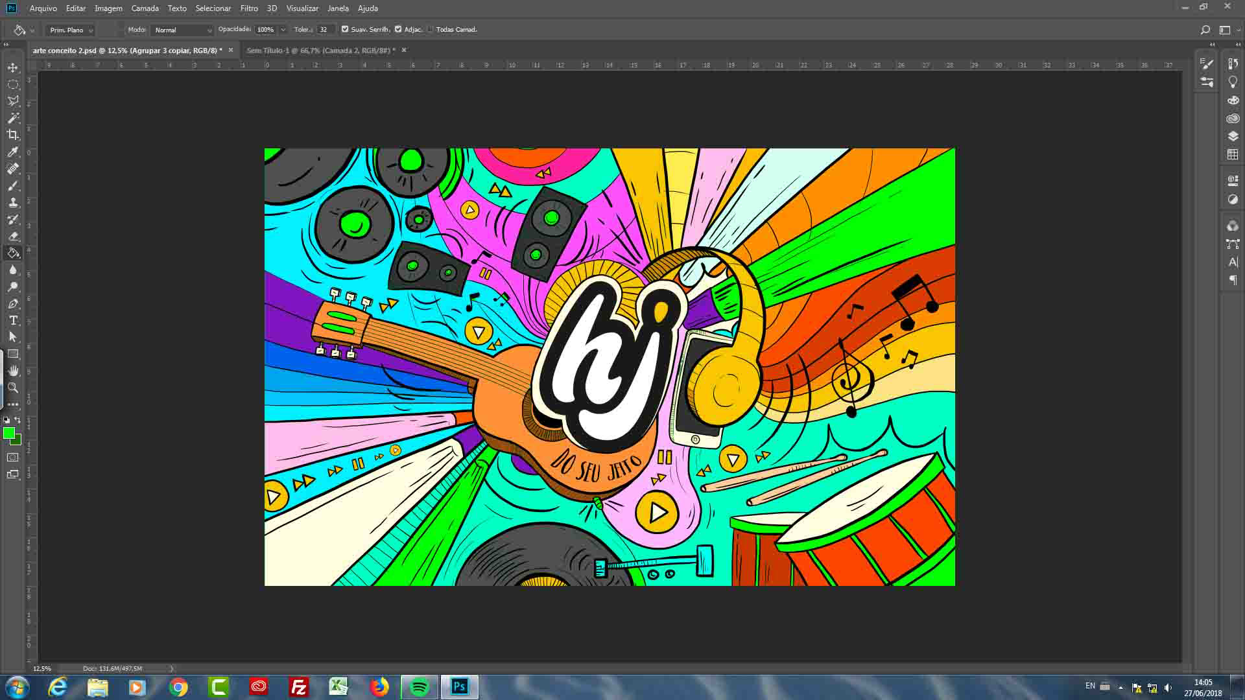
Task: Uncheck the Adjac. checkbox
Action: click(x=398, y=29)
